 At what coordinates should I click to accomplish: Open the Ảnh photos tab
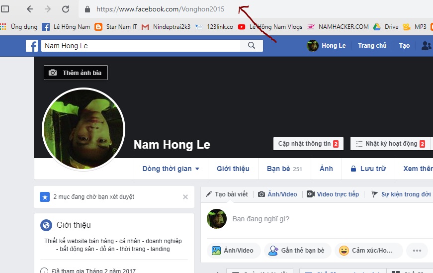[x=326, y=169]
